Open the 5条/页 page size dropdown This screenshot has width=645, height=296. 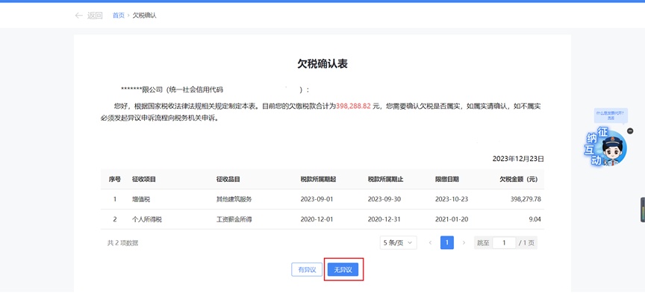point(398,242)
